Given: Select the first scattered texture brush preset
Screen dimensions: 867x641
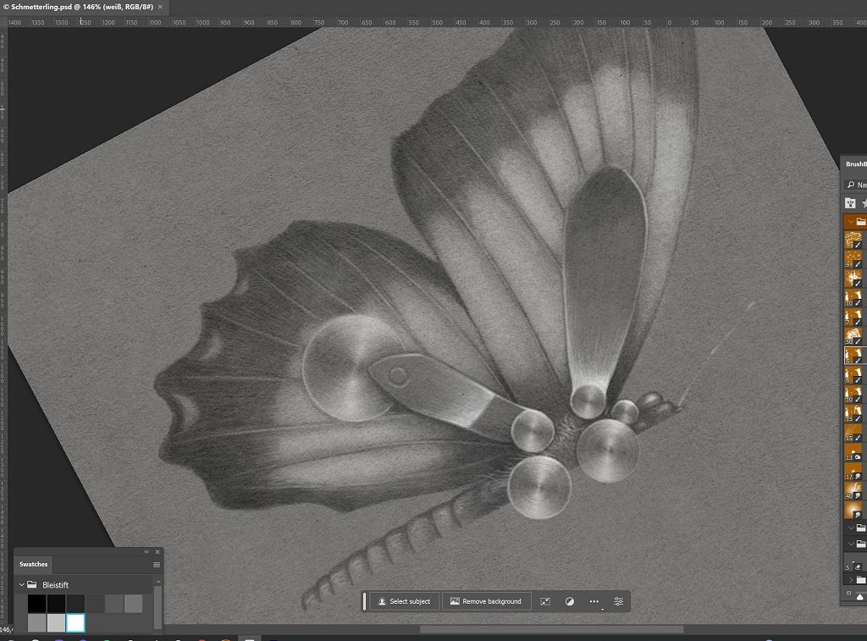Looking at the screenshot, I should pos(853,240).
